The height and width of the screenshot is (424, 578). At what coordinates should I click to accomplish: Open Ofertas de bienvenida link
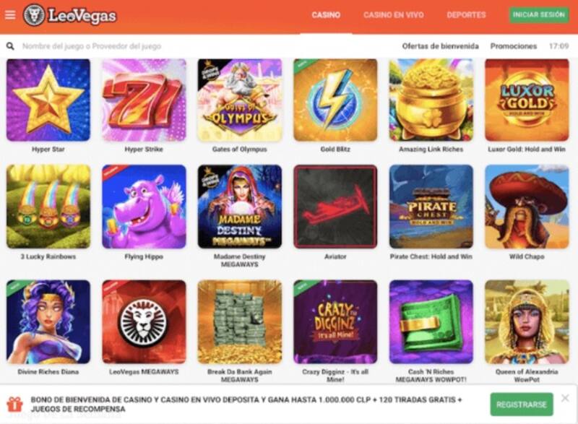[440, 46]
